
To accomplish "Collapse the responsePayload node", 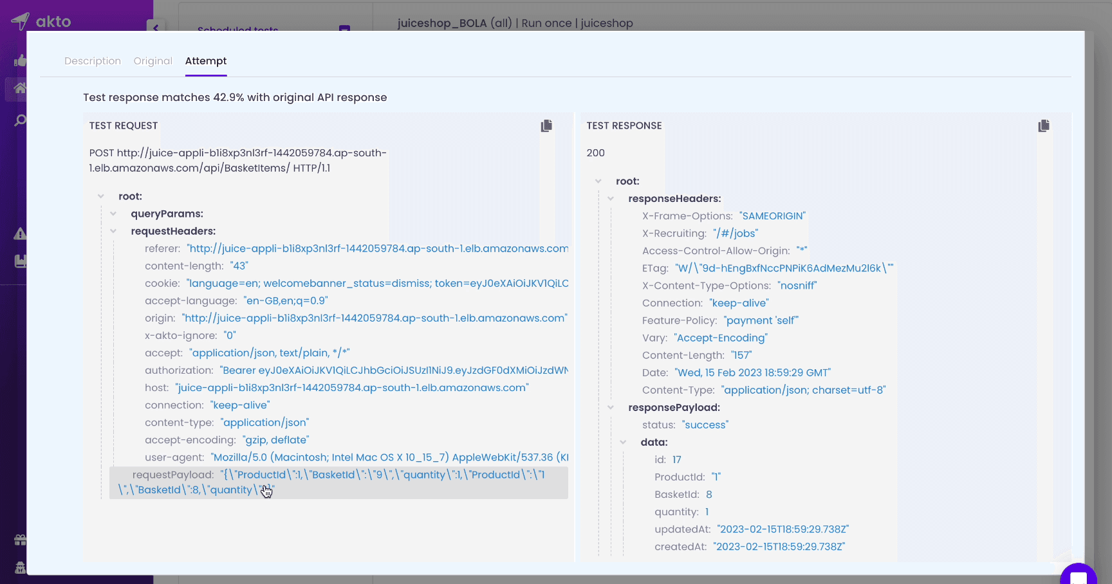I will coord(611,407).
